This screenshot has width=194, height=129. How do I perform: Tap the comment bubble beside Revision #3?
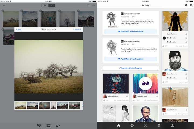[x=133, y=17]
